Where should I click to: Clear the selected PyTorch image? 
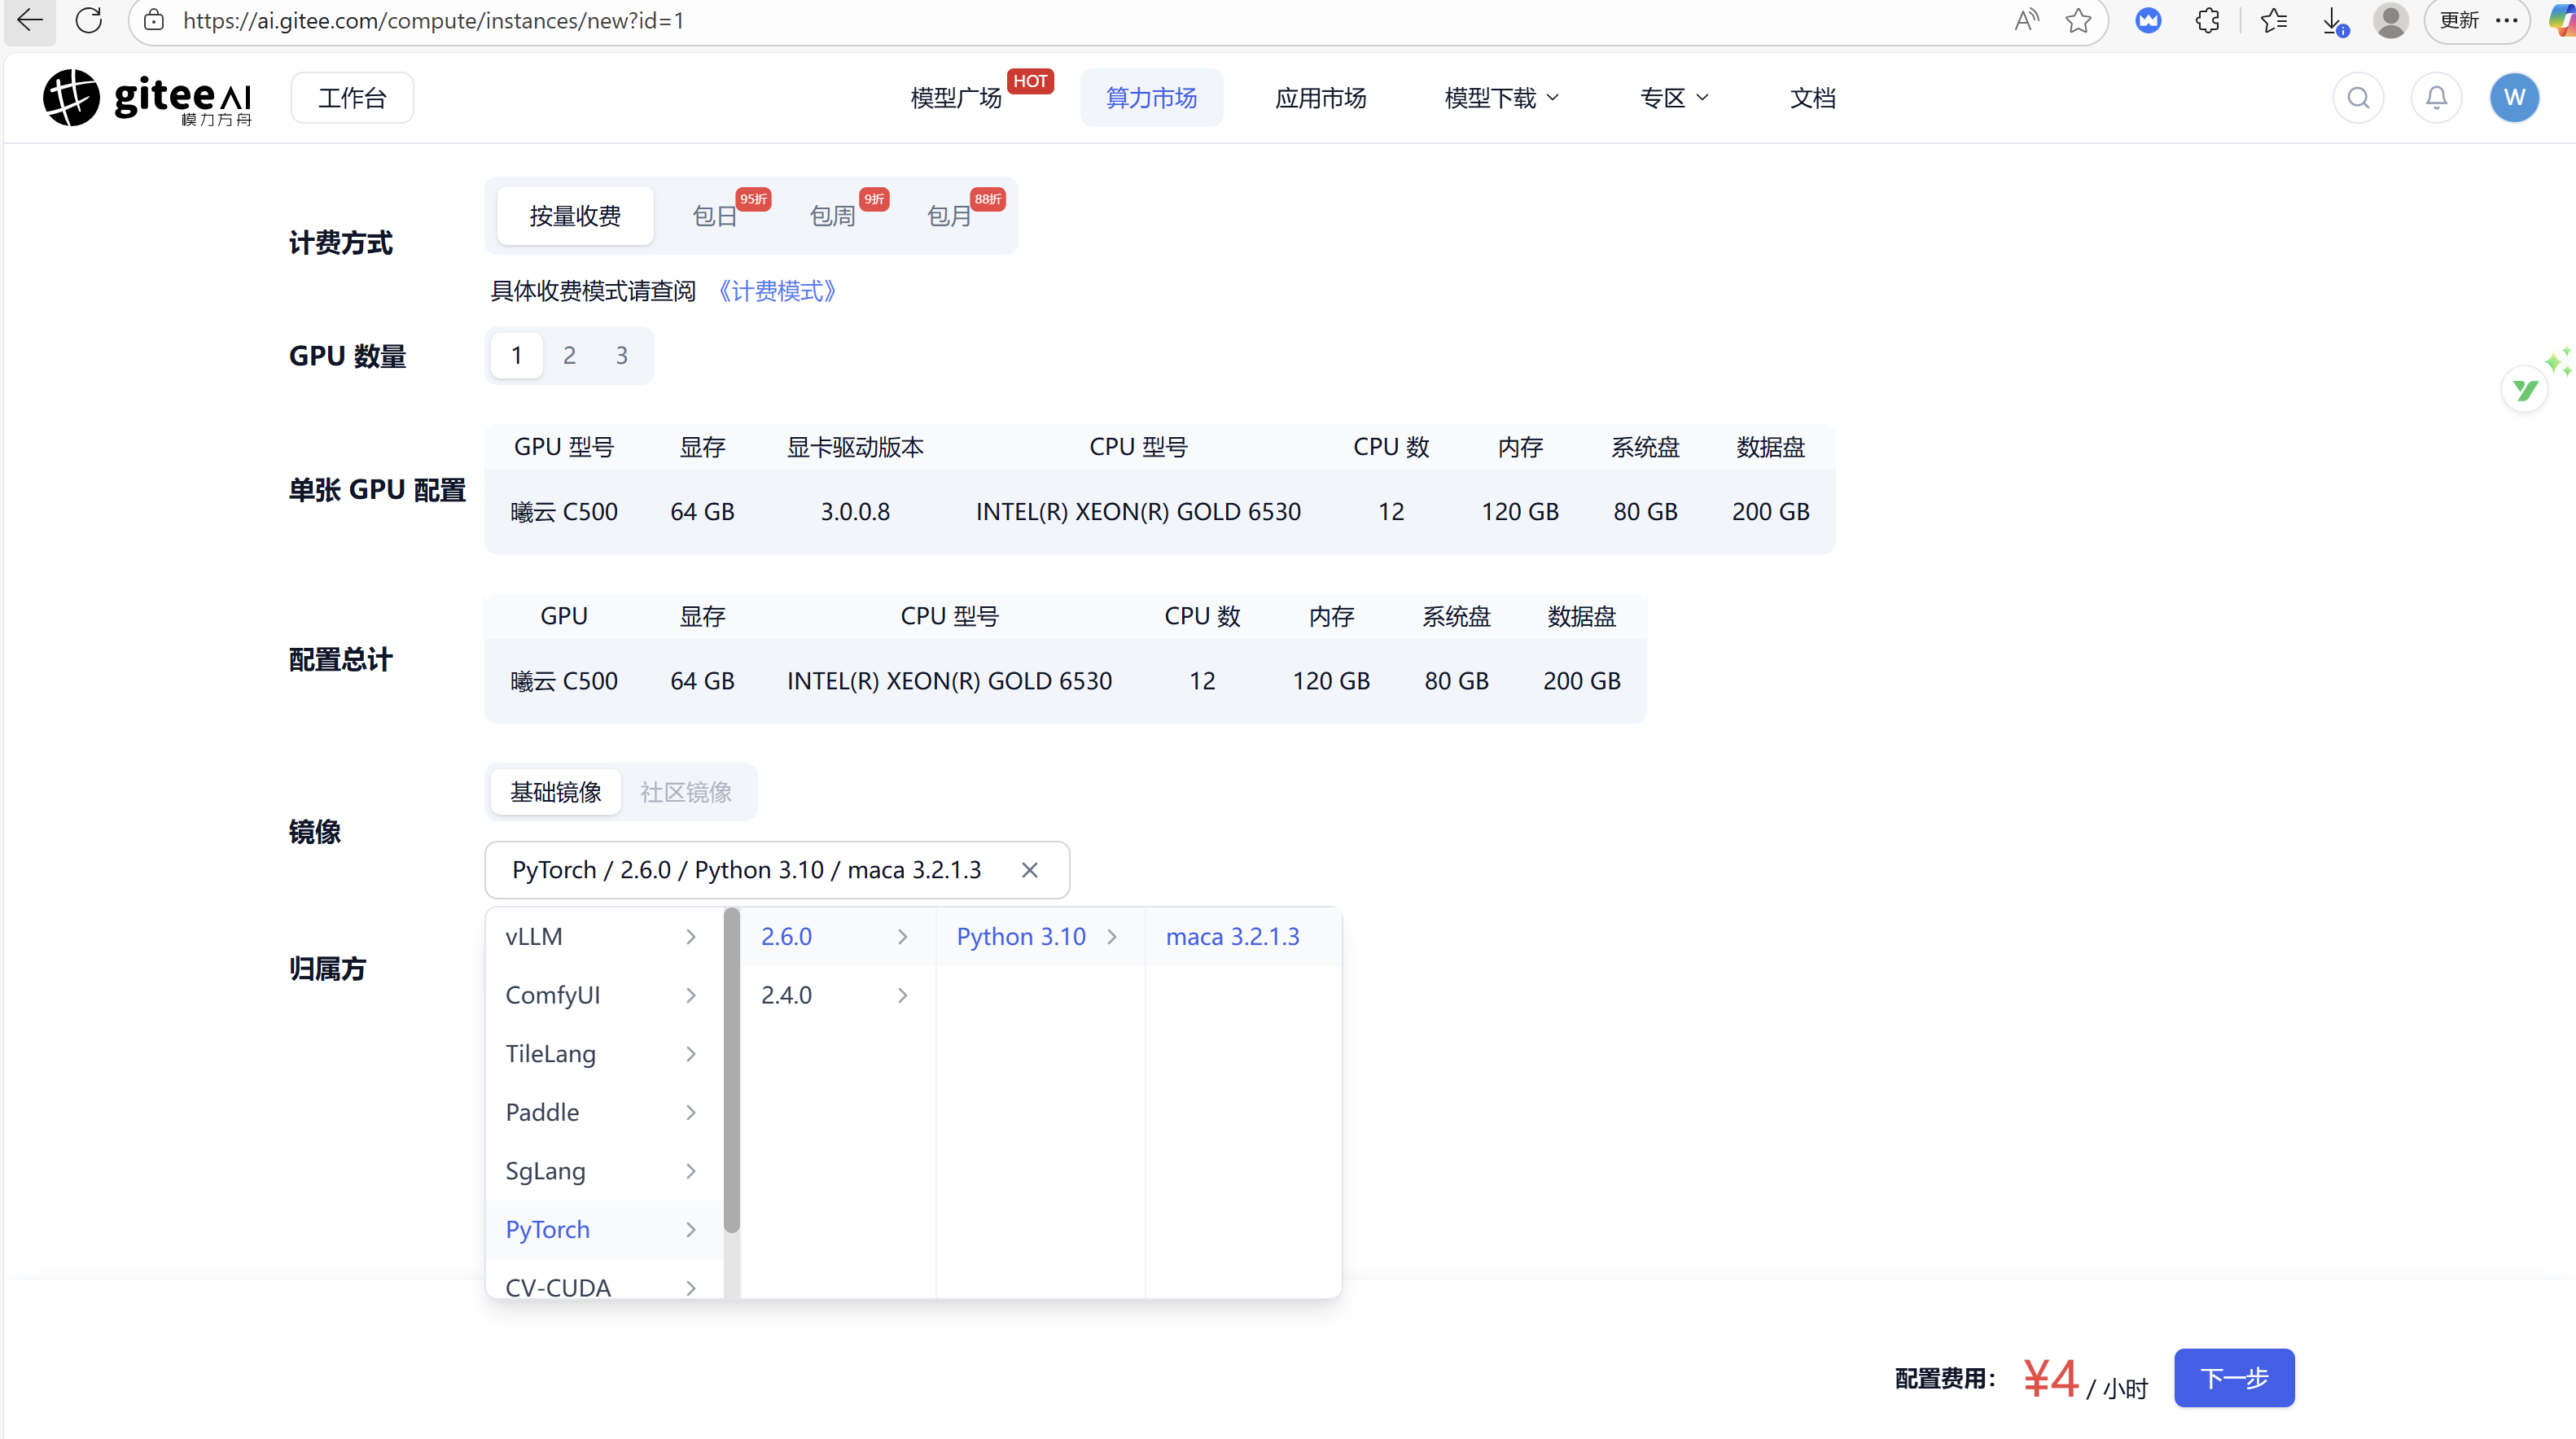(1030, 870)
